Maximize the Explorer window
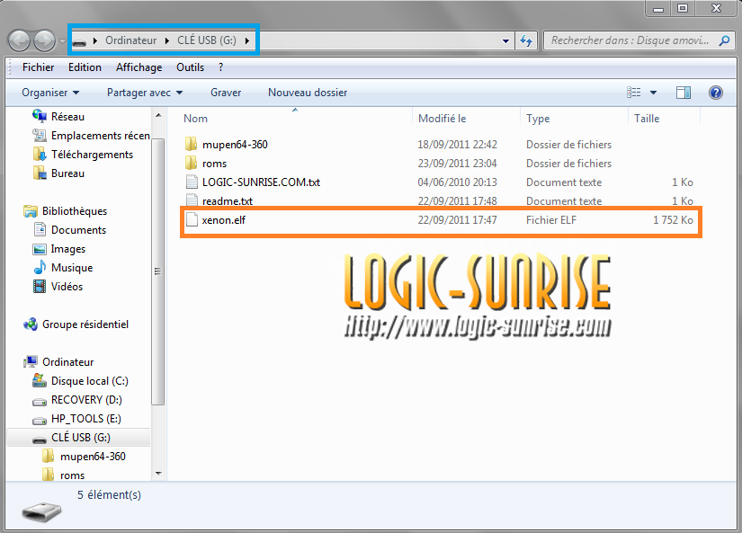This screenshot has width=742, height=533. tap(683, 8)
